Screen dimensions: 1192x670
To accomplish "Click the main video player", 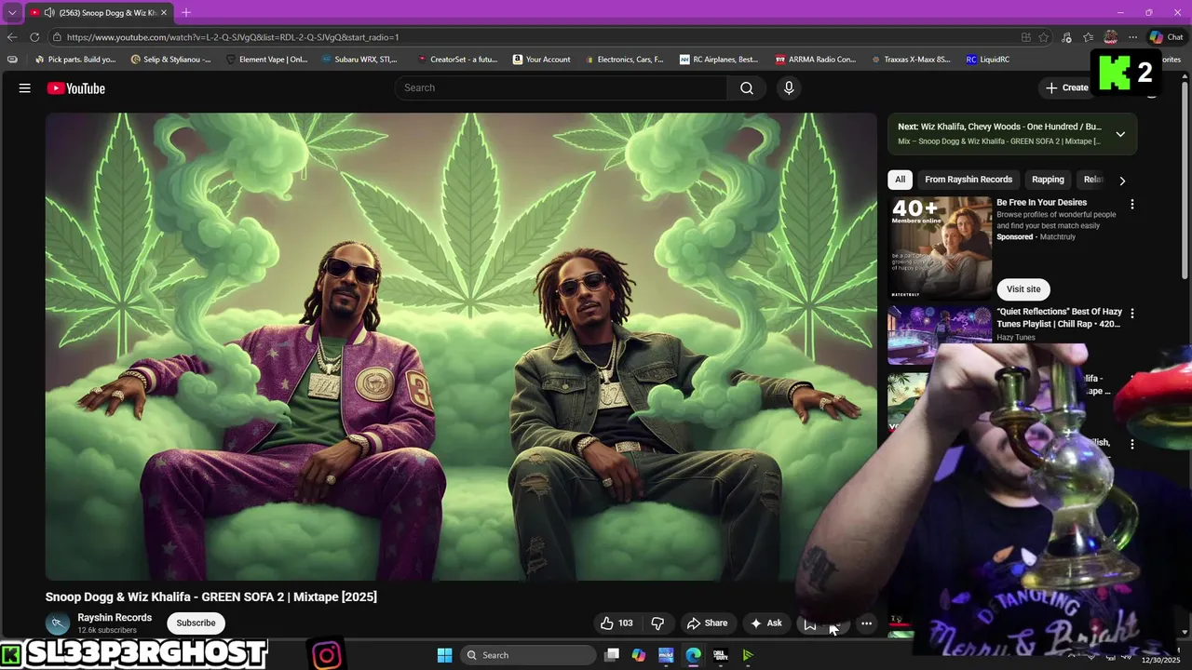I will (x=461, y=346).
